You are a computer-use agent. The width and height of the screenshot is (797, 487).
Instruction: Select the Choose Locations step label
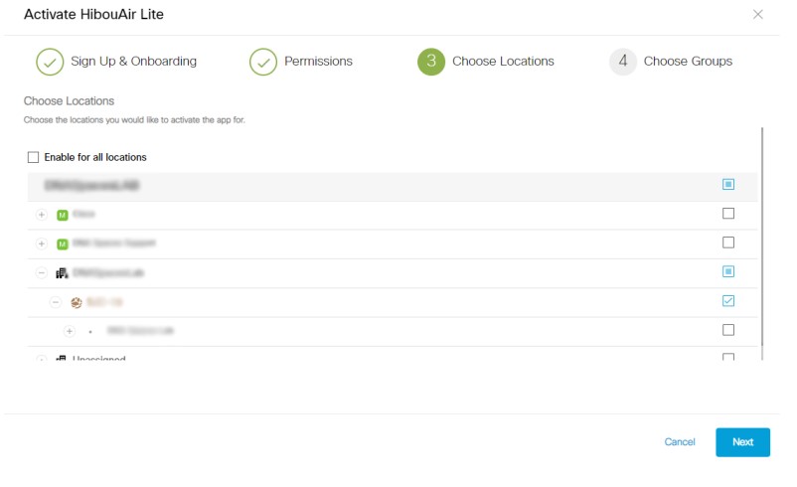pyautogui.click(x=503, y=61)
